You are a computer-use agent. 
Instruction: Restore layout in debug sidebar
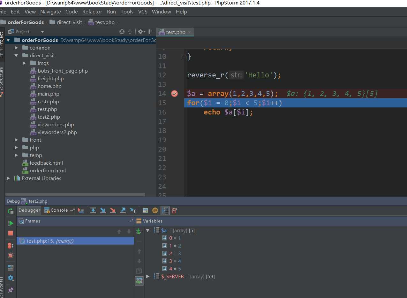[x=11, y=268]
